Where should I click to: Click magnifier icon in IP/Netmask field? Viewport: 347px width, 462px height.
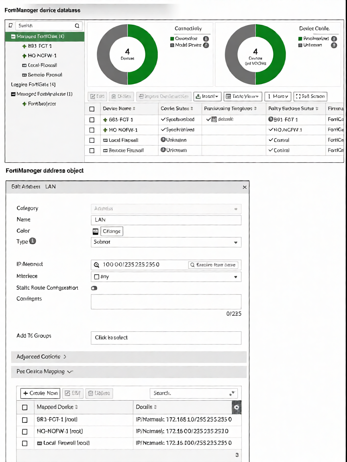pyautogui.click(x=96, y=265)
